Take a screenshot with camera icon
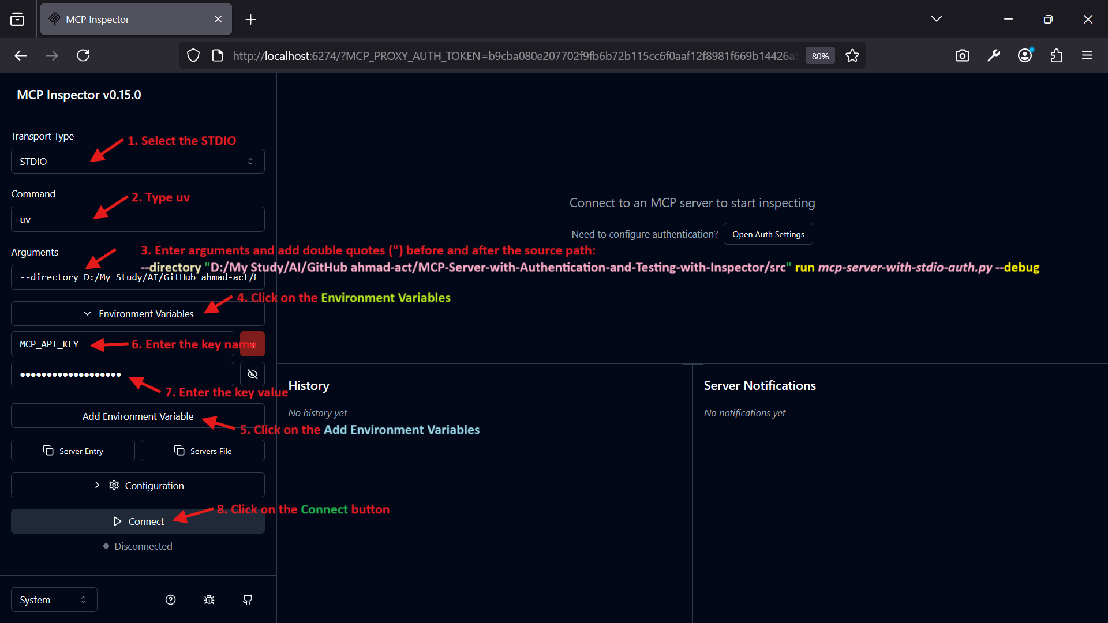This screenshot has width=1108, height=623. tap(963, 56)
